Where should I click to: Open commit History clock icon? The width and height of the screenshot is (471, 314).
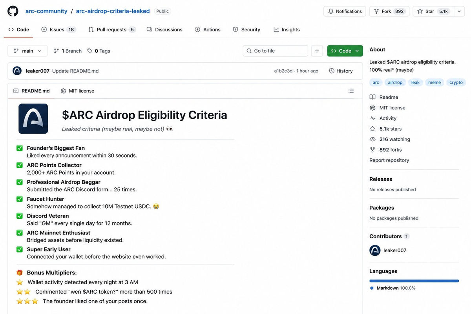point(332,71)
